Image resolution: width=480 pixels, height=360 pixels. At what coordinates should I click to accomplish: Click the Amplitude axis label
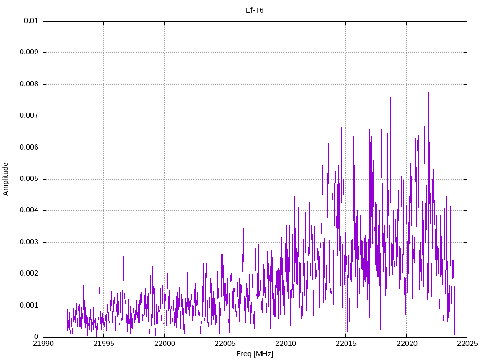[6, 179]
